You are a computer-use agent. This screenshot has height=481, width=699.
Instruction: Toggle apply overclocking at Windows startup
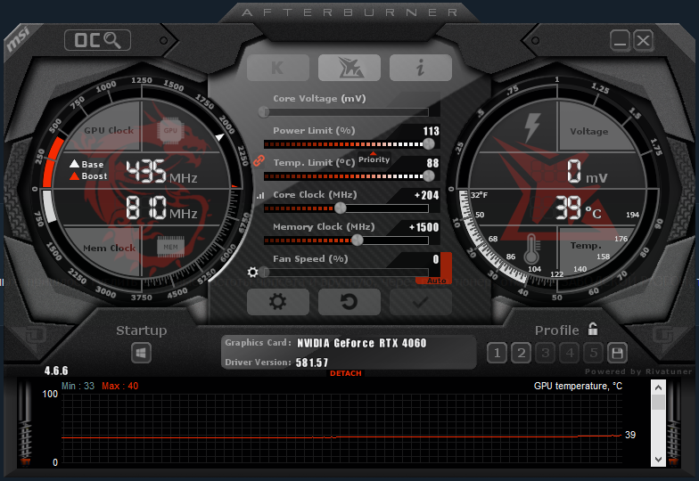click(141, 353)
